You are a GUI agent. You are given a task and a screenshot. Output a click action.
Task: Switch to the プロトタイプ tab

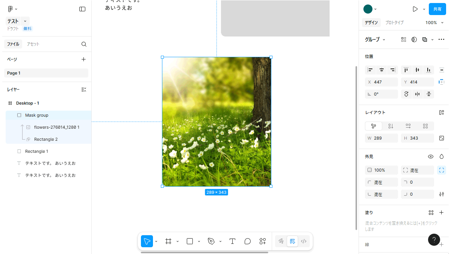click(394, 23)
